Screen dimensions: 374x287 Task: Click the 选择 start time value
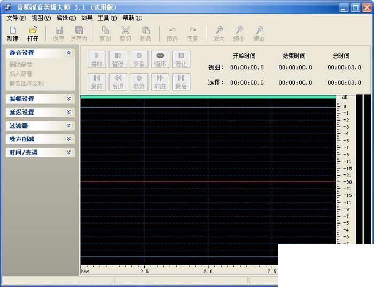247,83
